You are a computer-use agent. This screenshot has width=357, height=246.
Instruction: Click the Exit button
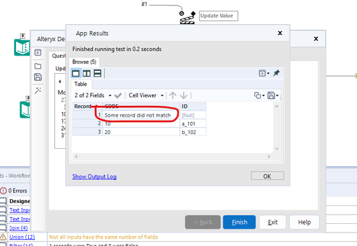(272, 222)
